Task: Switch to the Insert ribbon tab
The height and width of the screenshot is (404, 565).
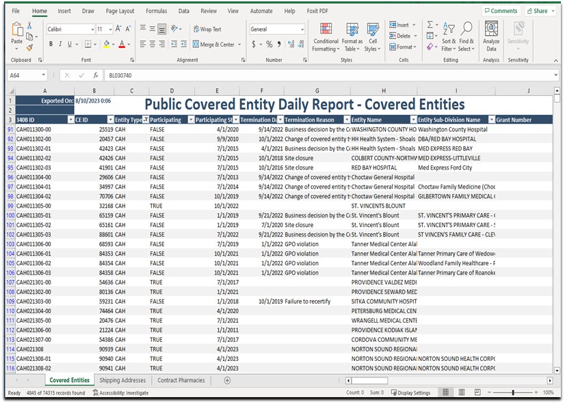Action: (64, 11)
